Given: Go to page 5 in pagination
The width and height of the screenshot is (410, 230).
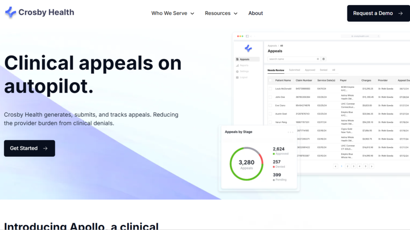Looking at the screenshot, I should click(x=366, y=166).
